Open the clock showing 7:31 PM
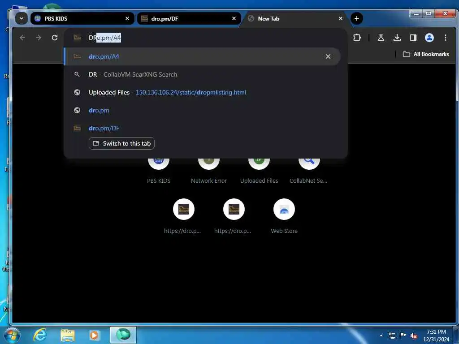This screenshot has width=459, height=344. 436,335
